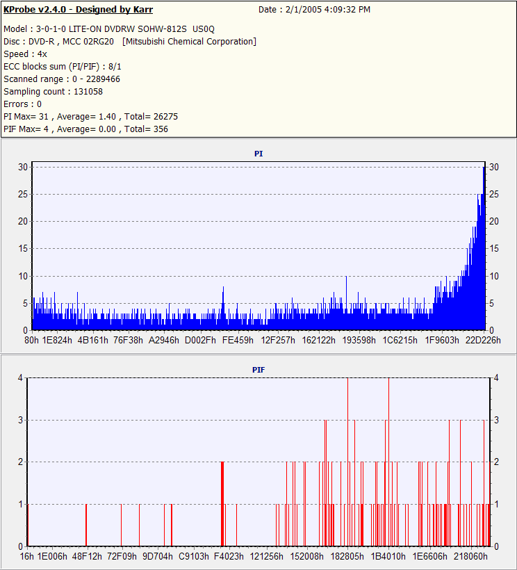Click PI chart axis label '12F257h'
This screenshot has width=517, height=570.
click(278, 340)
